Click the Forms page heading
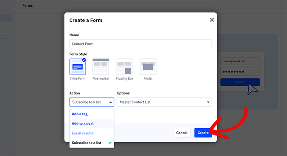The image size is (287, 156). click(27, 5)
